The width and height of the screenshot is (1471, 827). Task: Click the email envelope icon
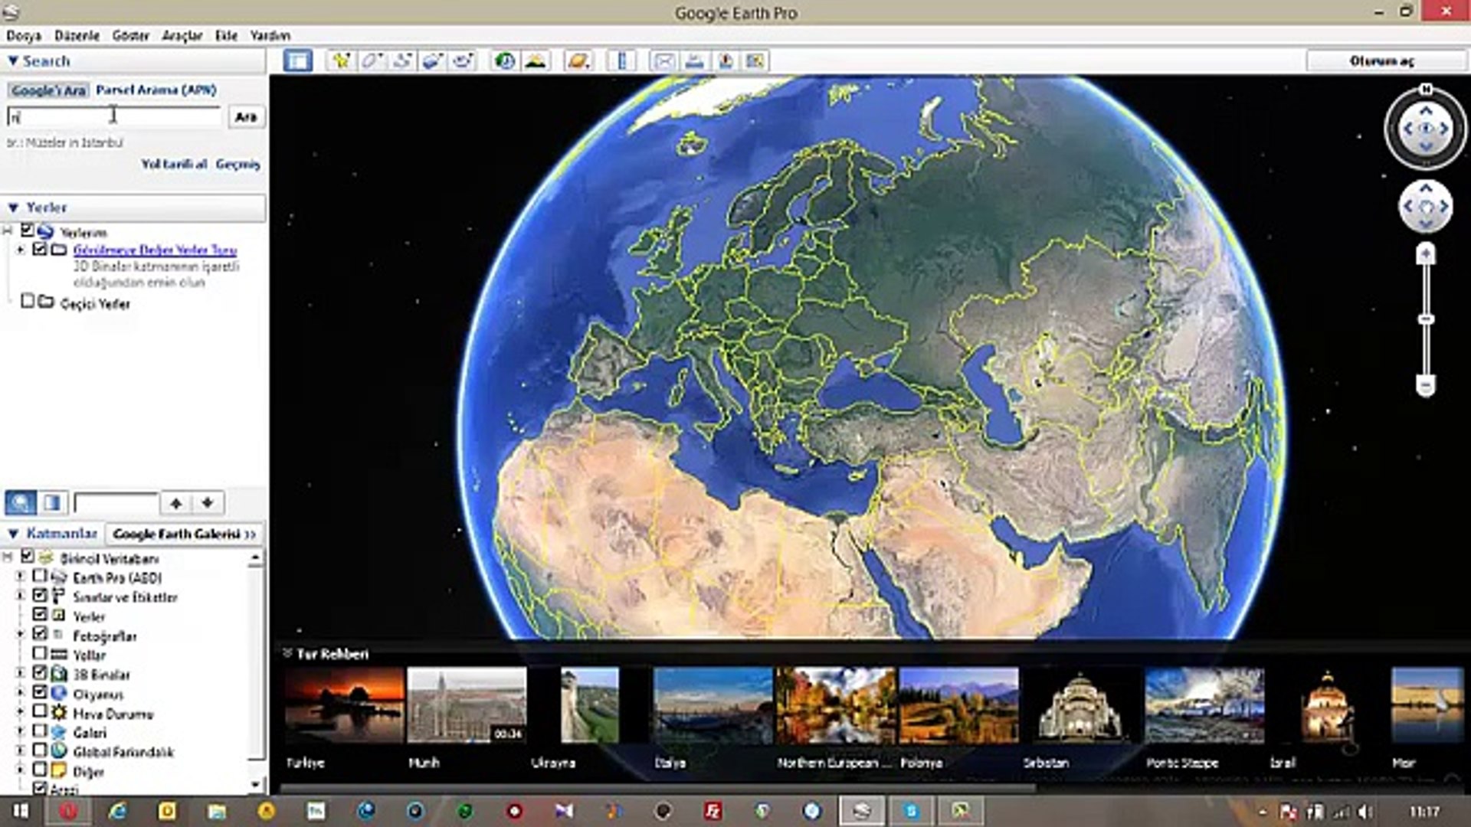click(663, 61)
